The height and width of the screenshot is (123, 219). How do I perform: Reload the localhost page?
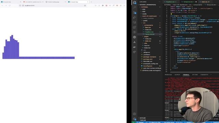pos(10,5)
